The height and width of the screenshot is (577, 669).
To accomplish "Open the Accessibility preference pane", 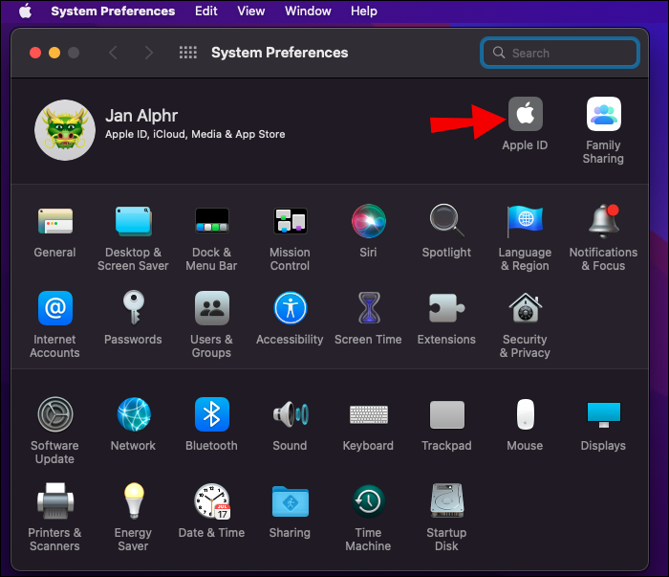I will [290, 308].
